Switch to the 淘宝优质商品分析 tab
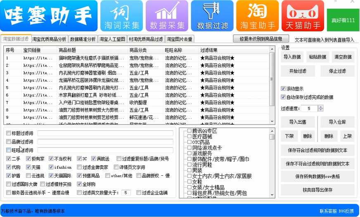 click(49, 39)
